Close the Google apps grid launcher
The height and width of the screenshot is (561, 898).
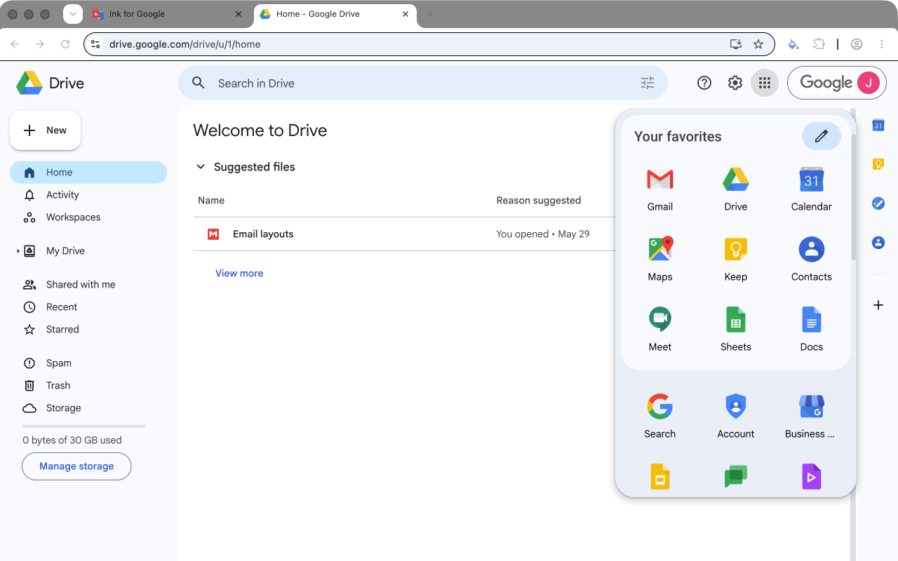765,83
